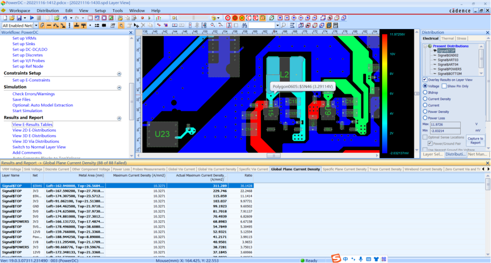
Task: Collapse the Simulation workflow section
Action: 119,88
